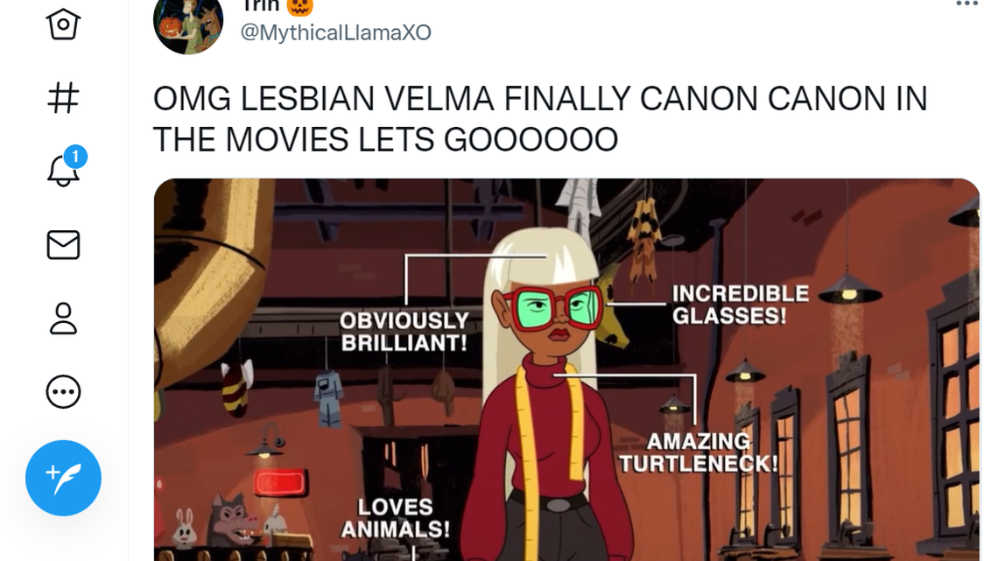Open tweet options three-dot menu
This screenshot has width=998, height=561.
(x=966, y=4)
